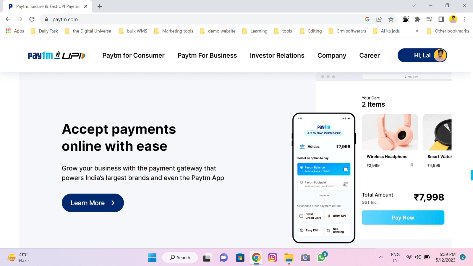Viewport: 473px width, 266px height.
Task: Open Apps shortcut in bookmarks bar
Action: (15, 31)
